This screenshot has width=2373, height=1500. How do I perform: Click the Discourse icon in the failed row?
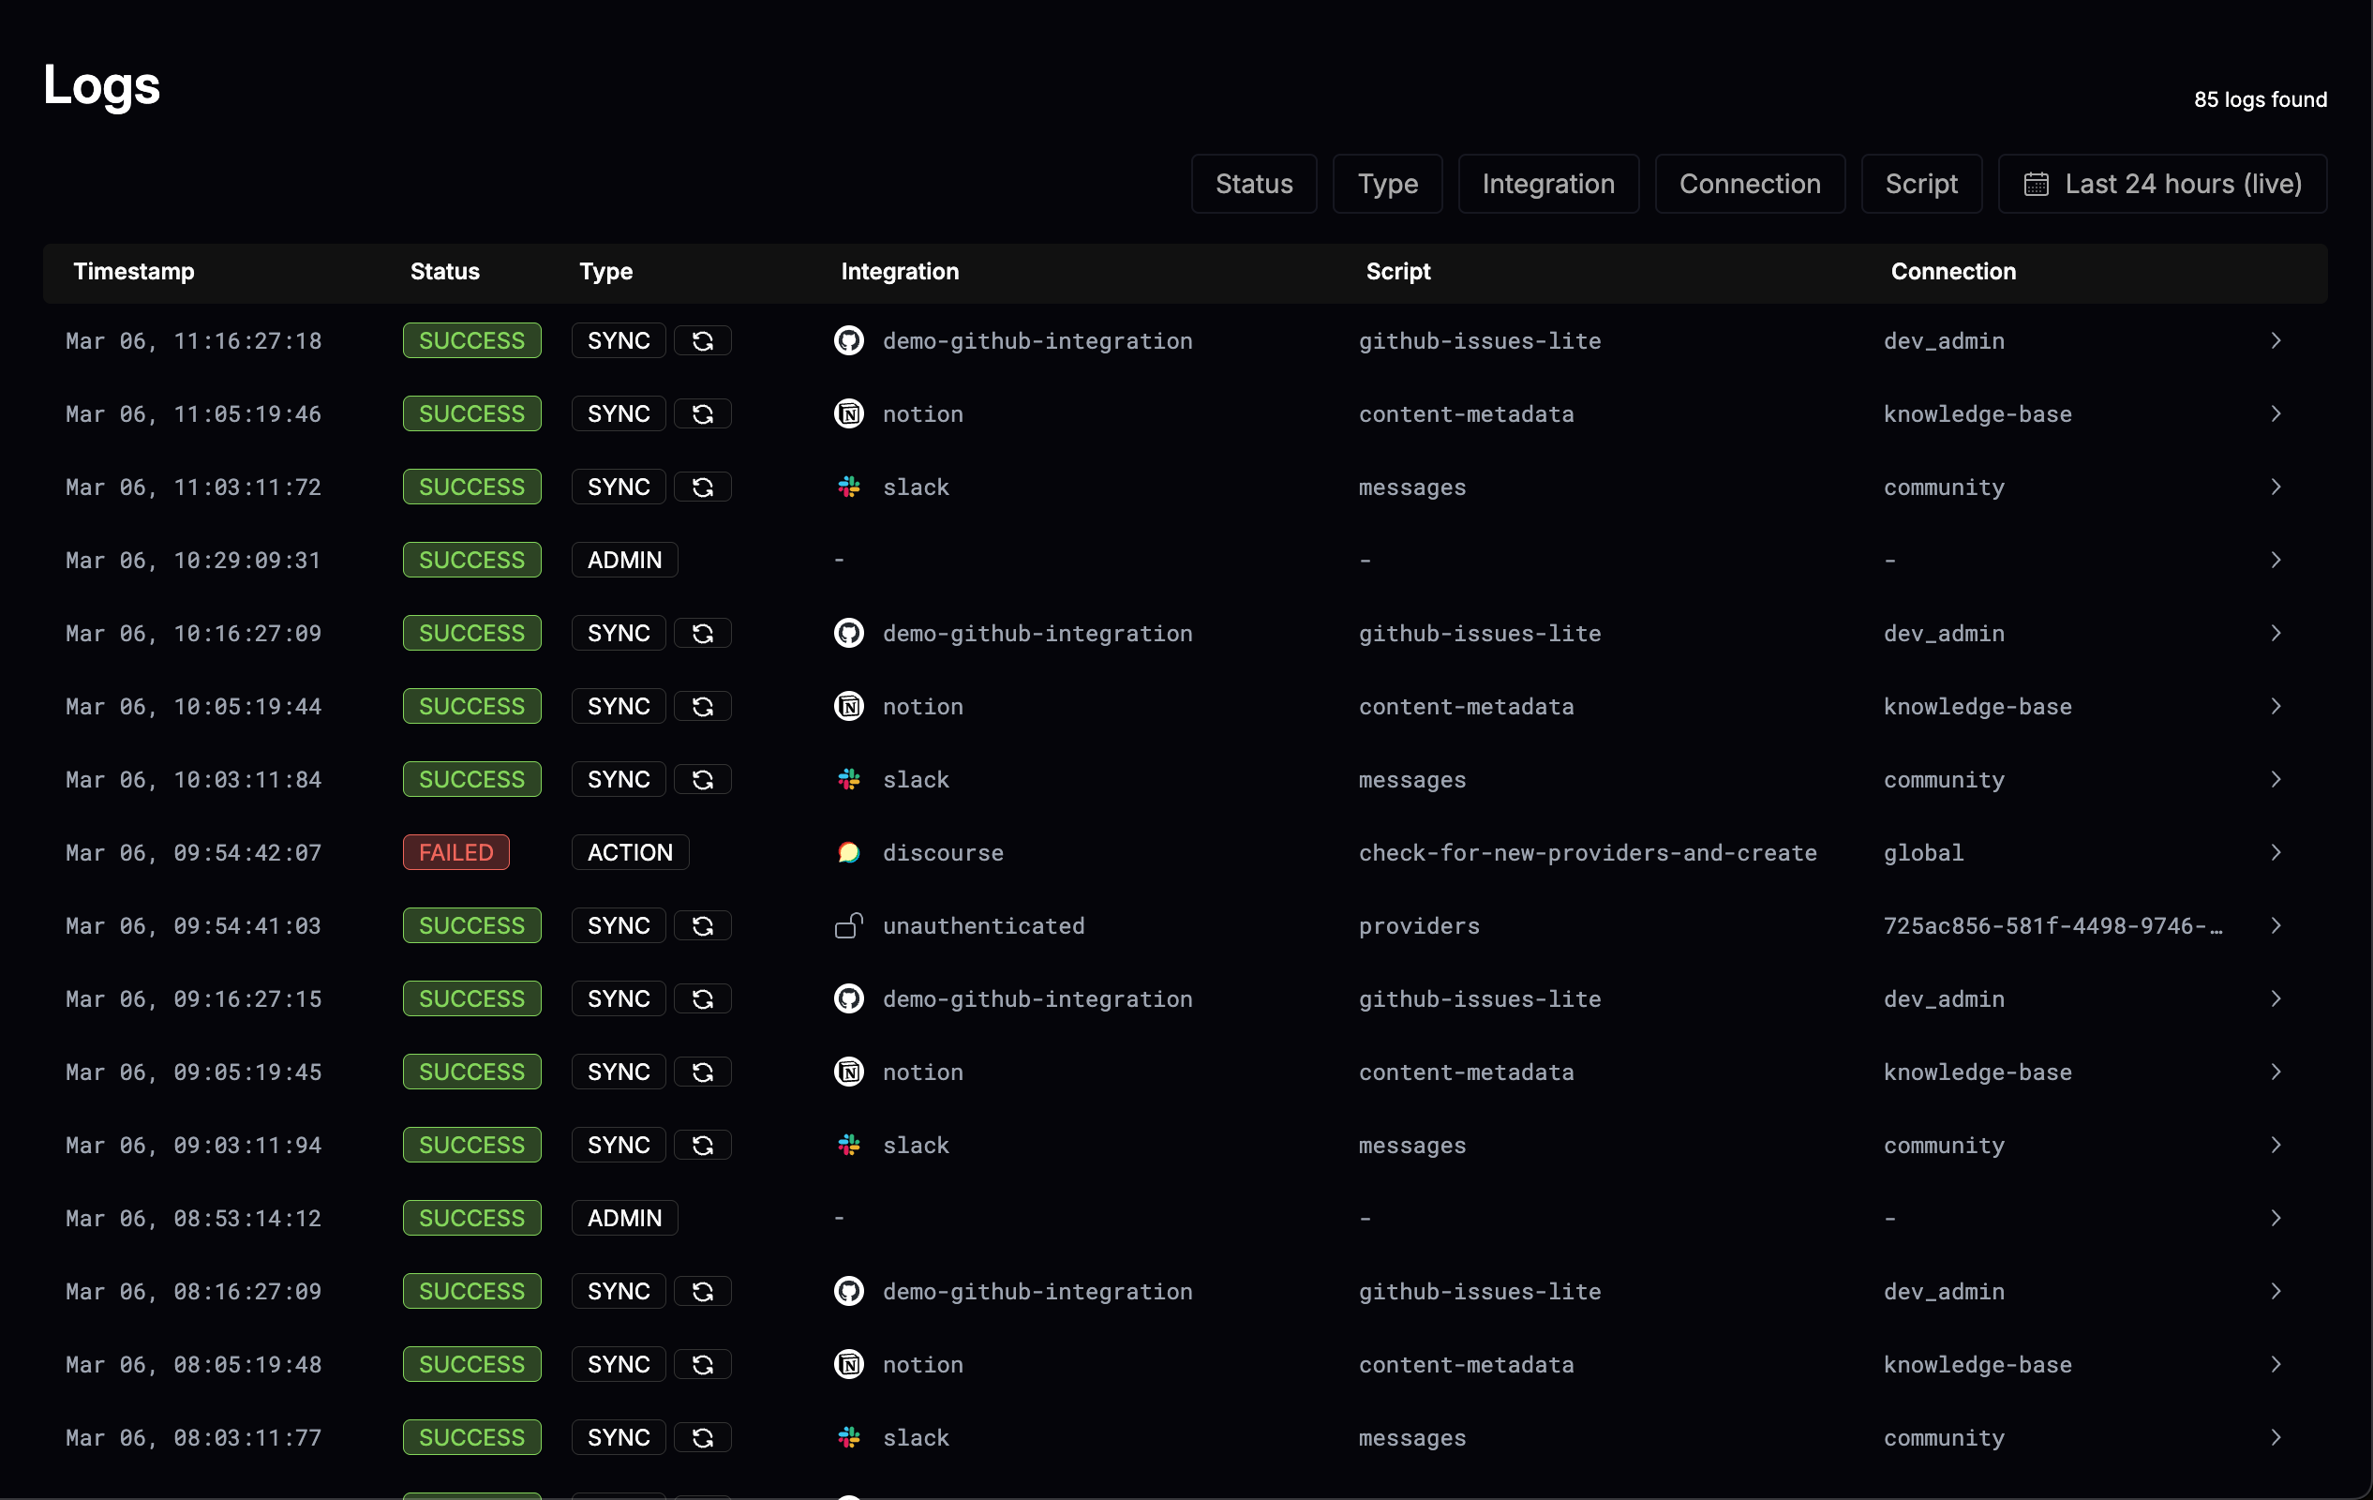(x=848, y=852)
